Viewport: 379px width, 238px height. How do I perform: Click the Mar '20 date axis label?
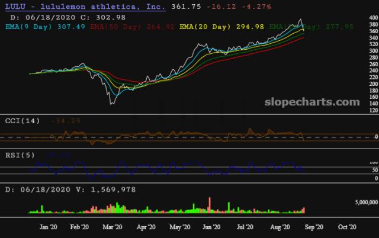pyautogui.click(x=112, y=227)
